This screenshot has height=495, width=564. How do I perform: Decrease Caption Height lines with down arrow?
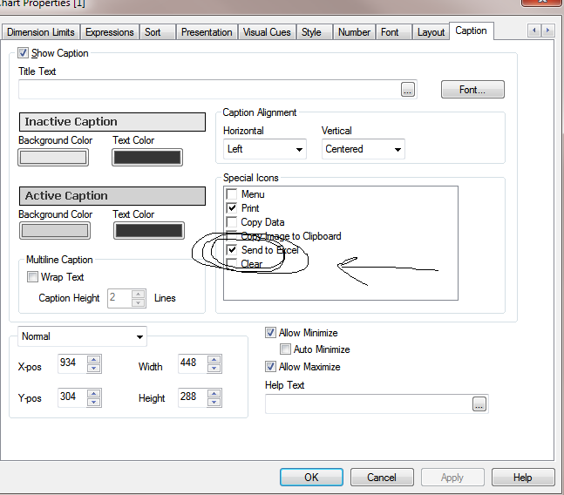138,302
